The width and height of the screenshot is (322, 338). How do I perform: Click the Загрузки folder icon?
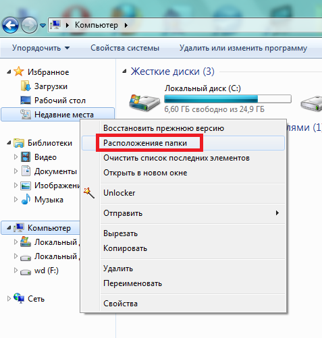tap(26, 86)
